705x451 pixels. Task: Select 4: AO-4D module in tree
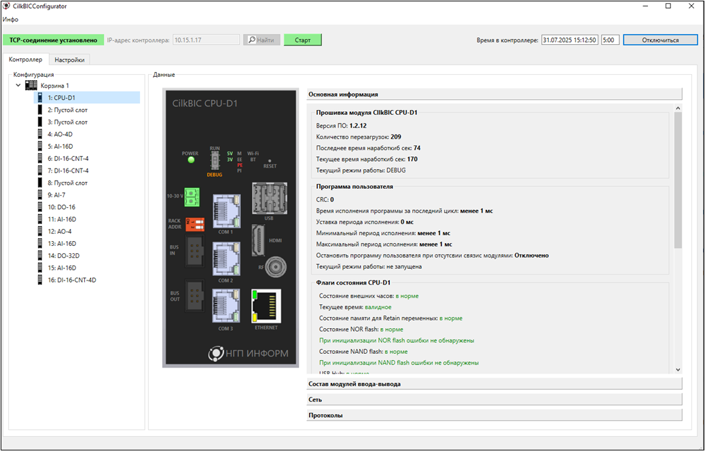click(60, 134)
